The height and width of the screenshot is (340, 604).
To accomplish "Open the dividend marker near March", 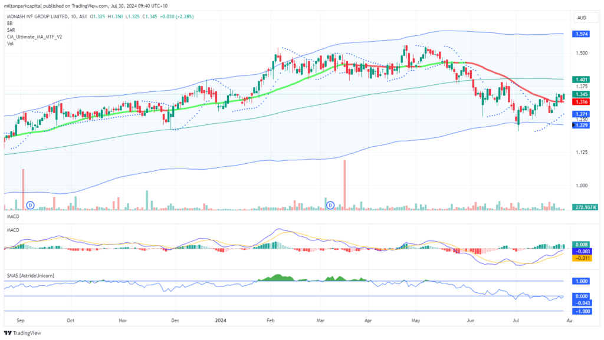I will pos(330,206).
